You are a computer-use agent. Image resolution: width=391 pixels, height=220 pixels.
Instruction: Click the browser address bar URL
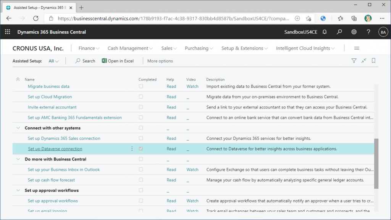click(x=173, y=18)
